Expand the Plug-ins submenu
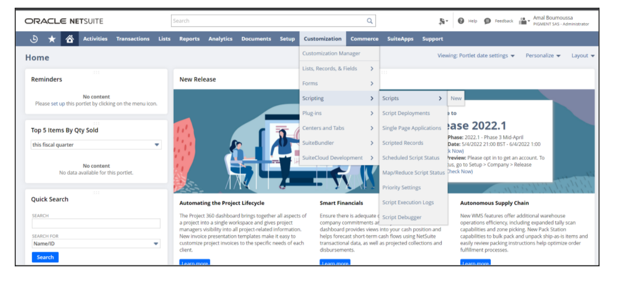 [x=339, y=113]
